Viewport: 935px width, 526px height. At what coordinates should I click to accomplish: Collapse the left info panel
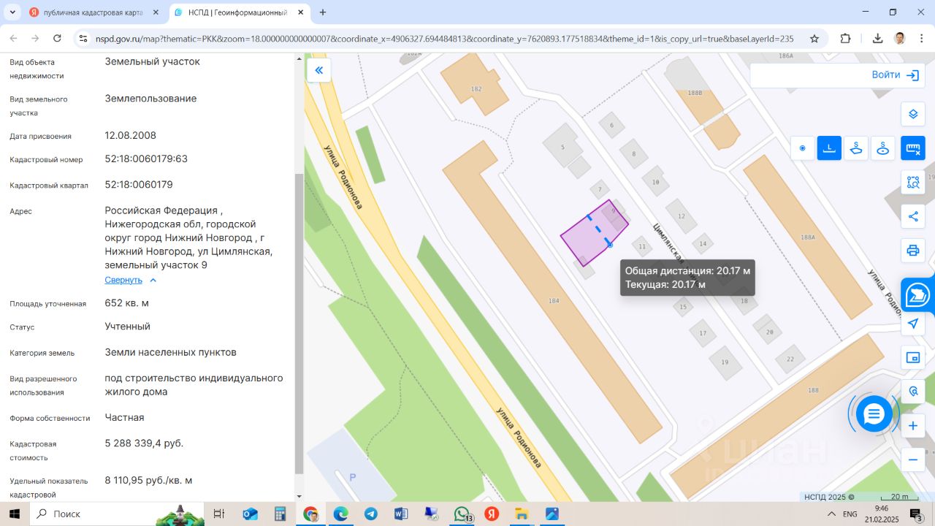318,70
